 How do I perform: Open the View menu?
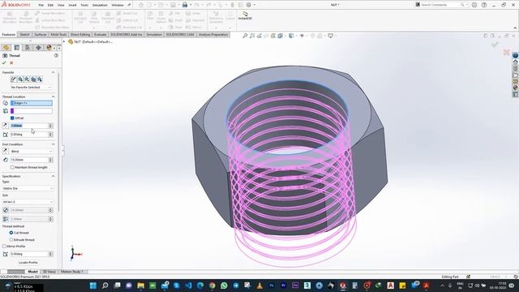pyautogui.click(x=61, y=5)
